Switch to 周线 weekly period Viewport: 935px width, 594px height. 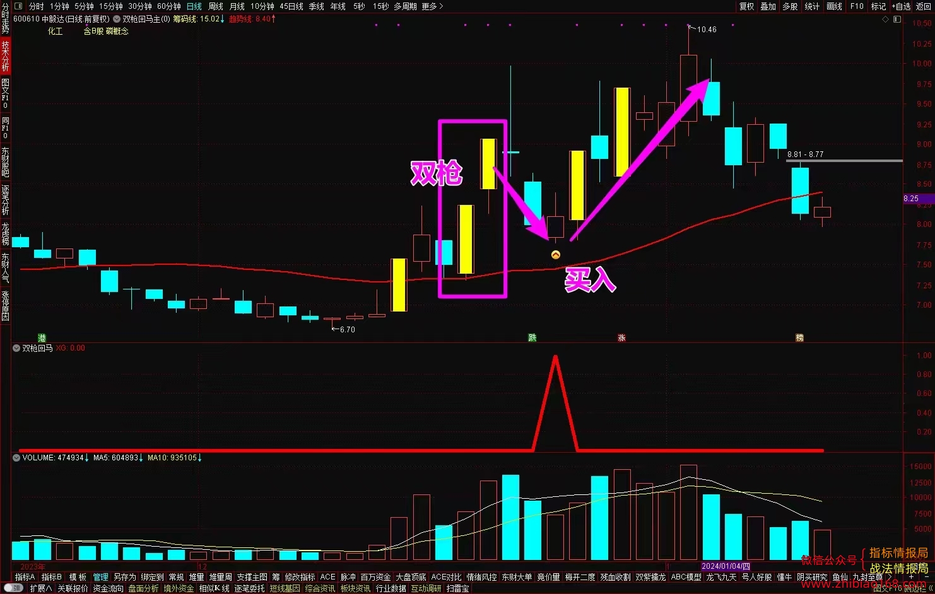point(216,6)
